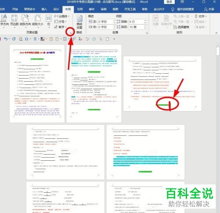Click the first yellow page icon in quick toolbar

[51, 39]
